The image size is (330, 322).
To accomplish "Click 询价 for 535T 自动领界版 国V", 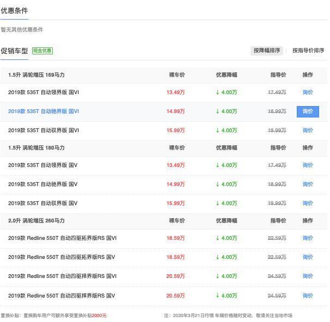I will tap(308, 165).
